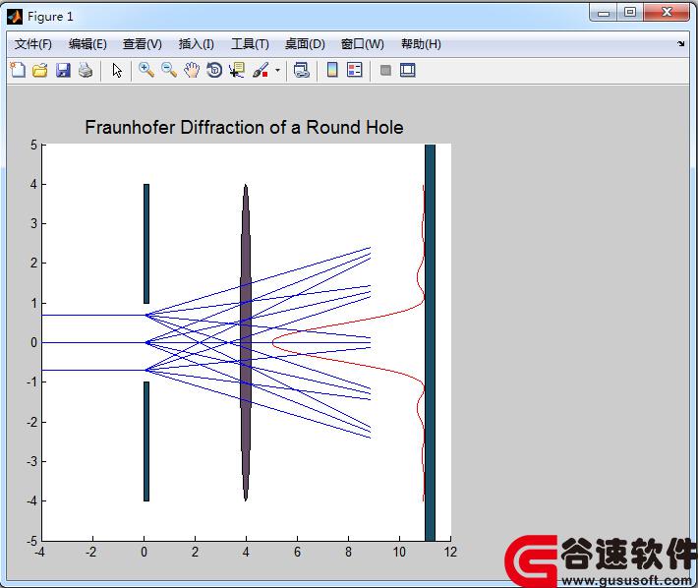Screen dimensions: 698x588
Task: Close the Figure 1 window
Action: click(x=667, y=13)
